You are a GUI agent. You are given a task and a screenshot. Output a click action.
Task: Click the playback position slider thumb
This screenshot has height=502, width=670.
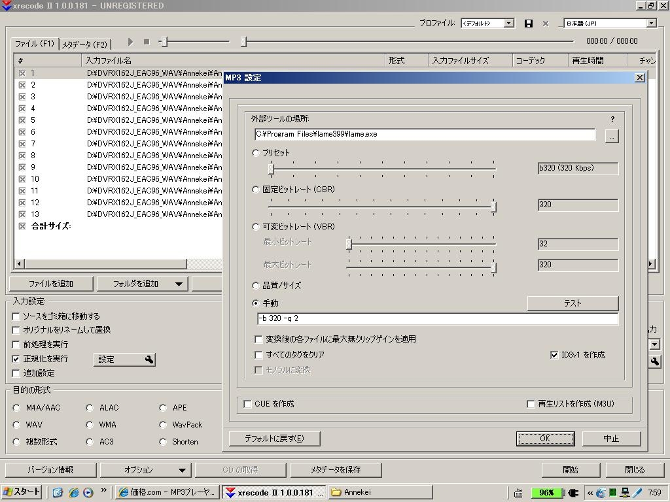click(x=243, y=41)
